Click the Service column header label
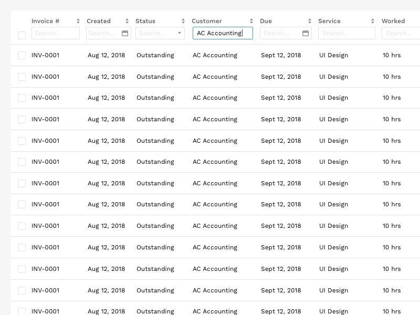The width and height of the screenshot is (420, 315). point(329,21)
